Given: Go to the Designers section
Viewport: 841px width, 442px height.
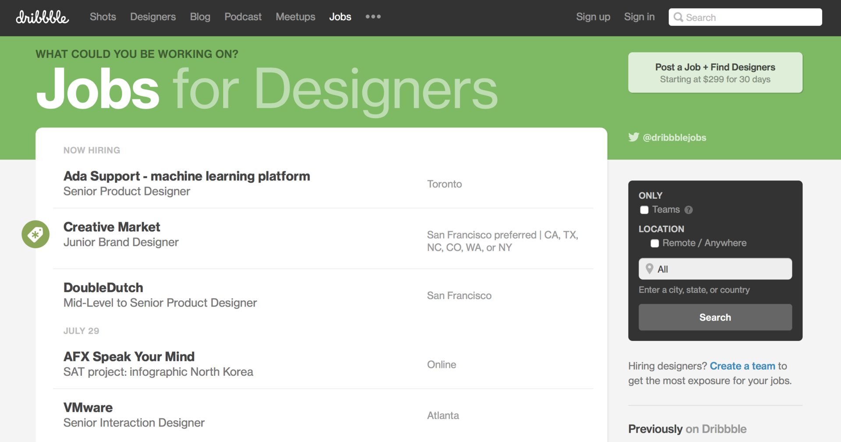Looking at the screenshot, I should 153,17.
